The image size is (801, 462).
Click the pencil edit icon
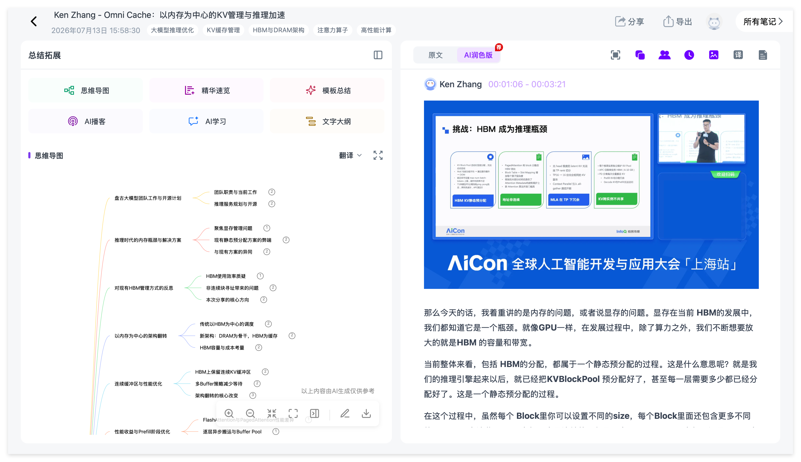[x=345, y=413]
